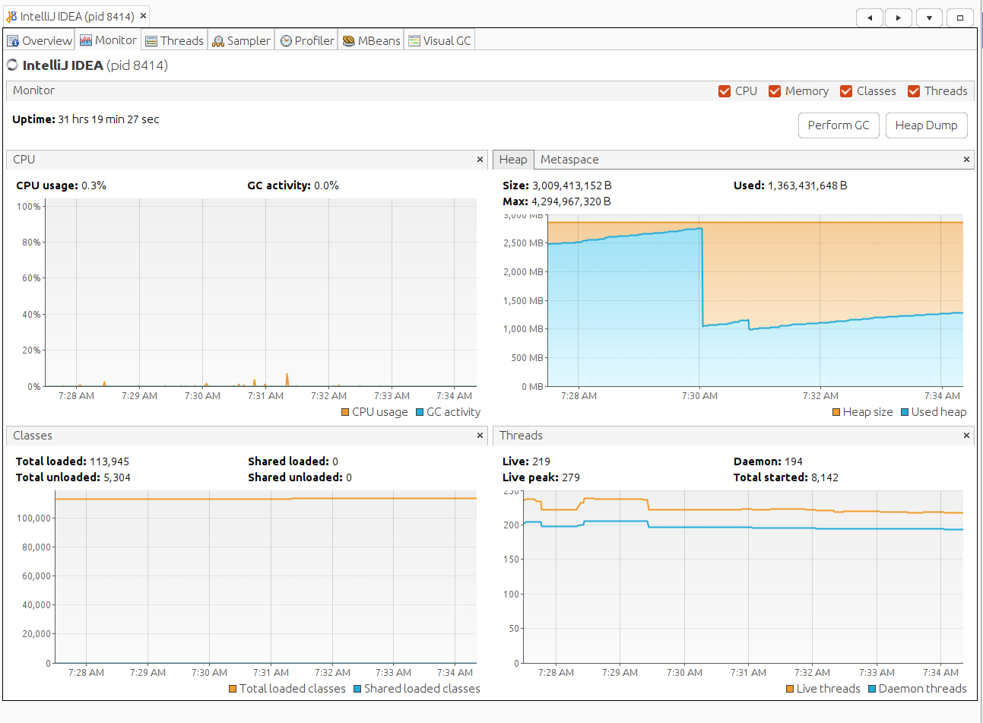Click the Total loaded classes legend swatch
The height and width of the screenshot is (723, 983).
233,689
